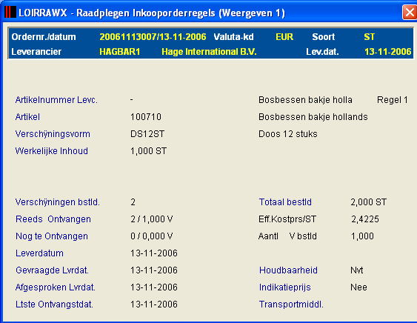The image size is (417, 323).
Task: Open the Houdbaarheid label
Action: click(288, 270)
